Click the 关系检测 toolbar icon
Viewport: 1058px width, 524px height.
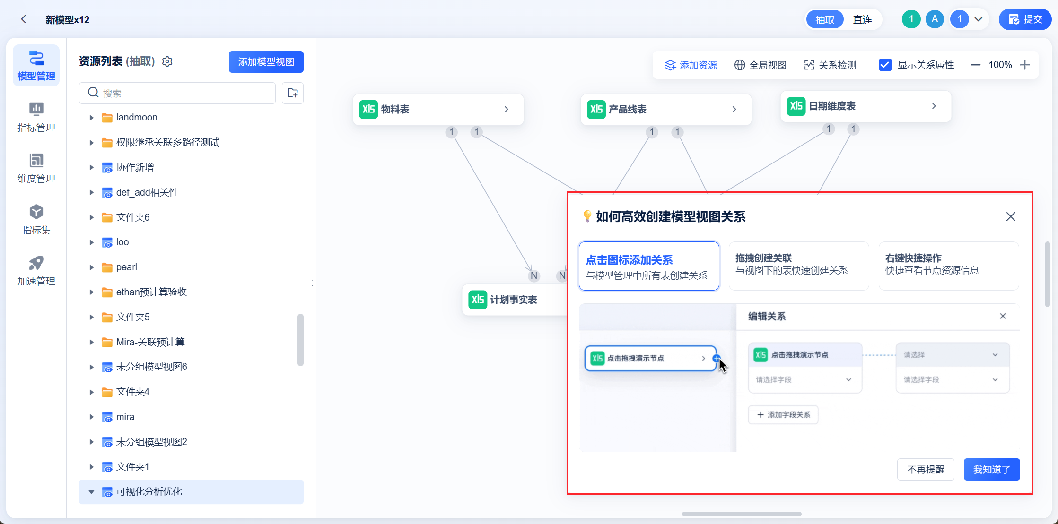[x=809, y=65]
